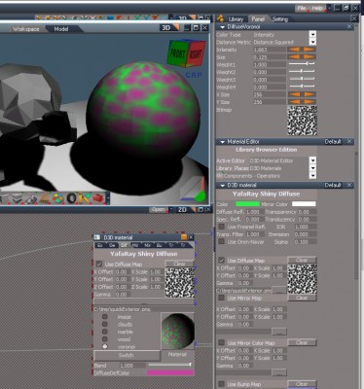This screenshot has width=364, height=389.
Task: Click the Open button above link editor
Action: point(159,210)
